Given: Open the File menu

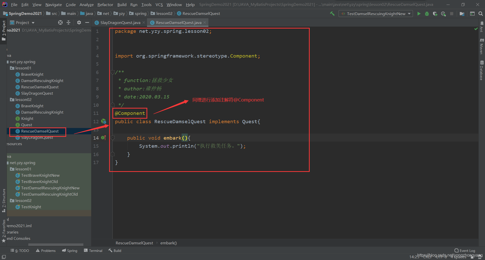Looking at the screenshot, I should 14,5.
